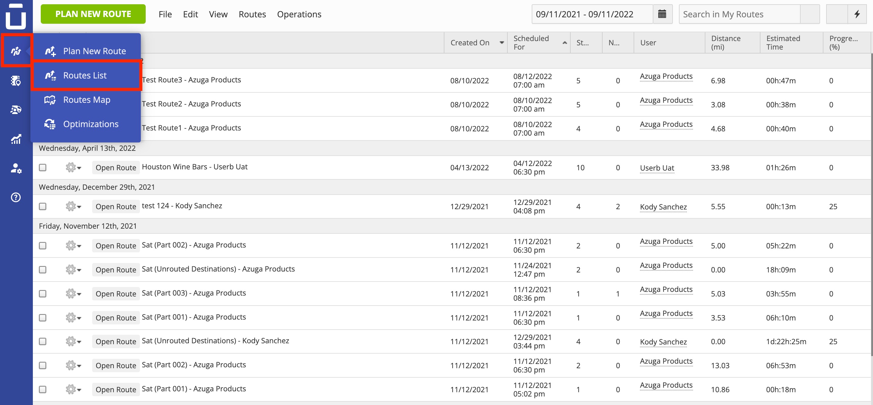Open the Created On column dropdown arrow
Viewport: 873px width, 405px height.
[502, 43]
